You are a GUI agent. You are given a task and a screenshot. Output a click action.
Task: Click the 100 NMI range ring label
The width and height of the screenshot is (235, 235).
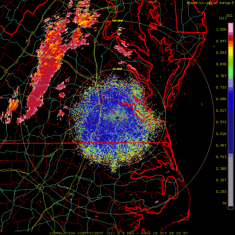pyautogui.click(x=117, y=21)
